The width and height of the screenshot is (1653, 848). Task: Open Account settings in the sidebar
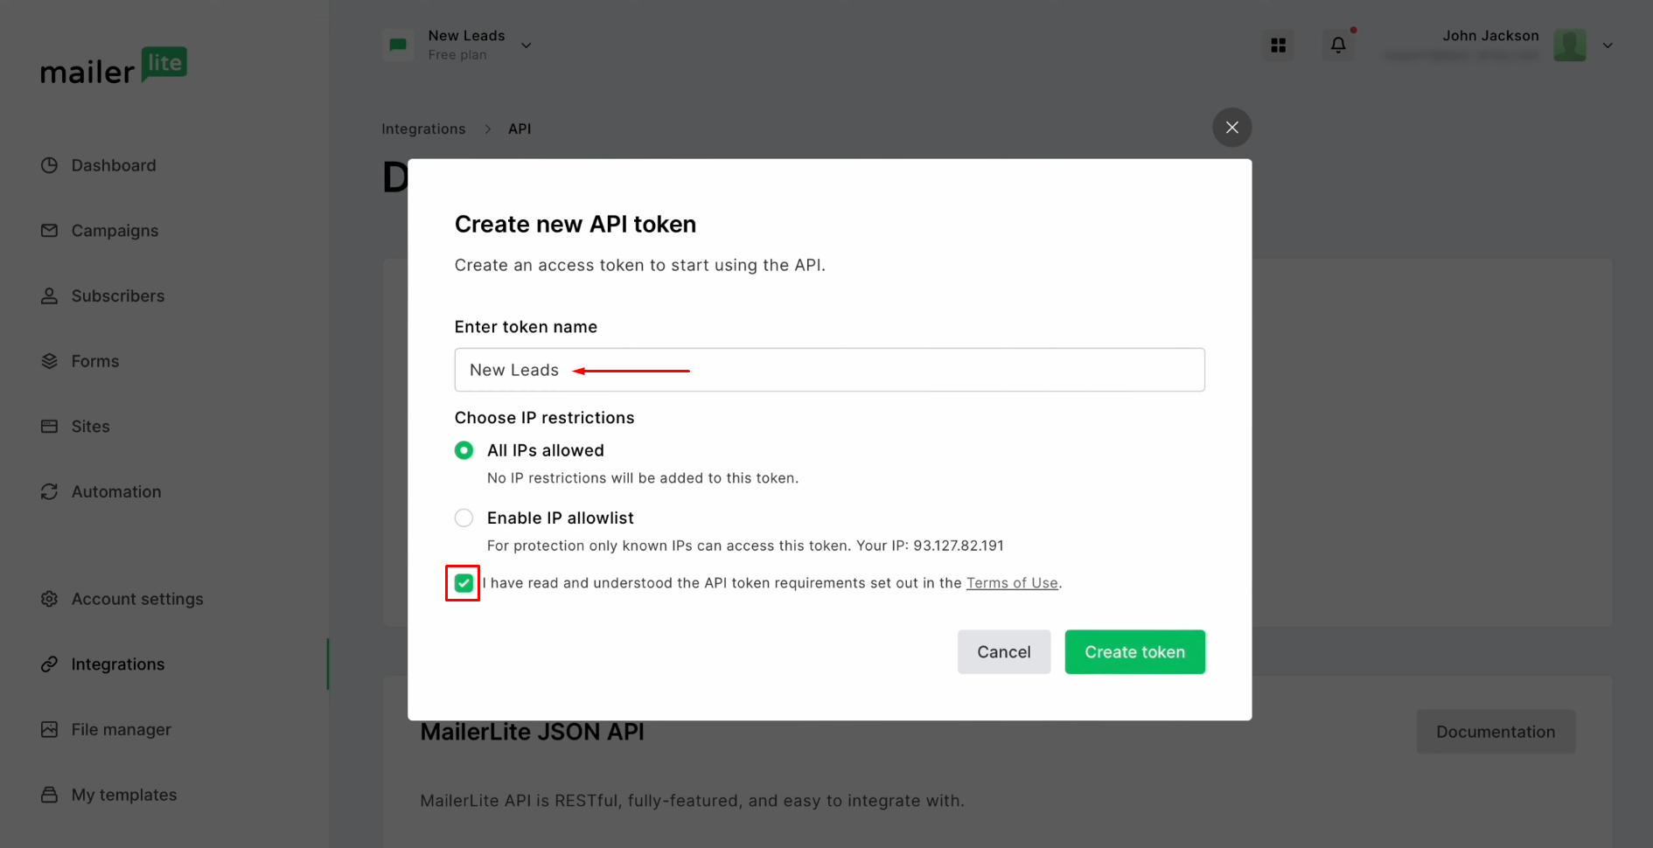coord(137,599)
